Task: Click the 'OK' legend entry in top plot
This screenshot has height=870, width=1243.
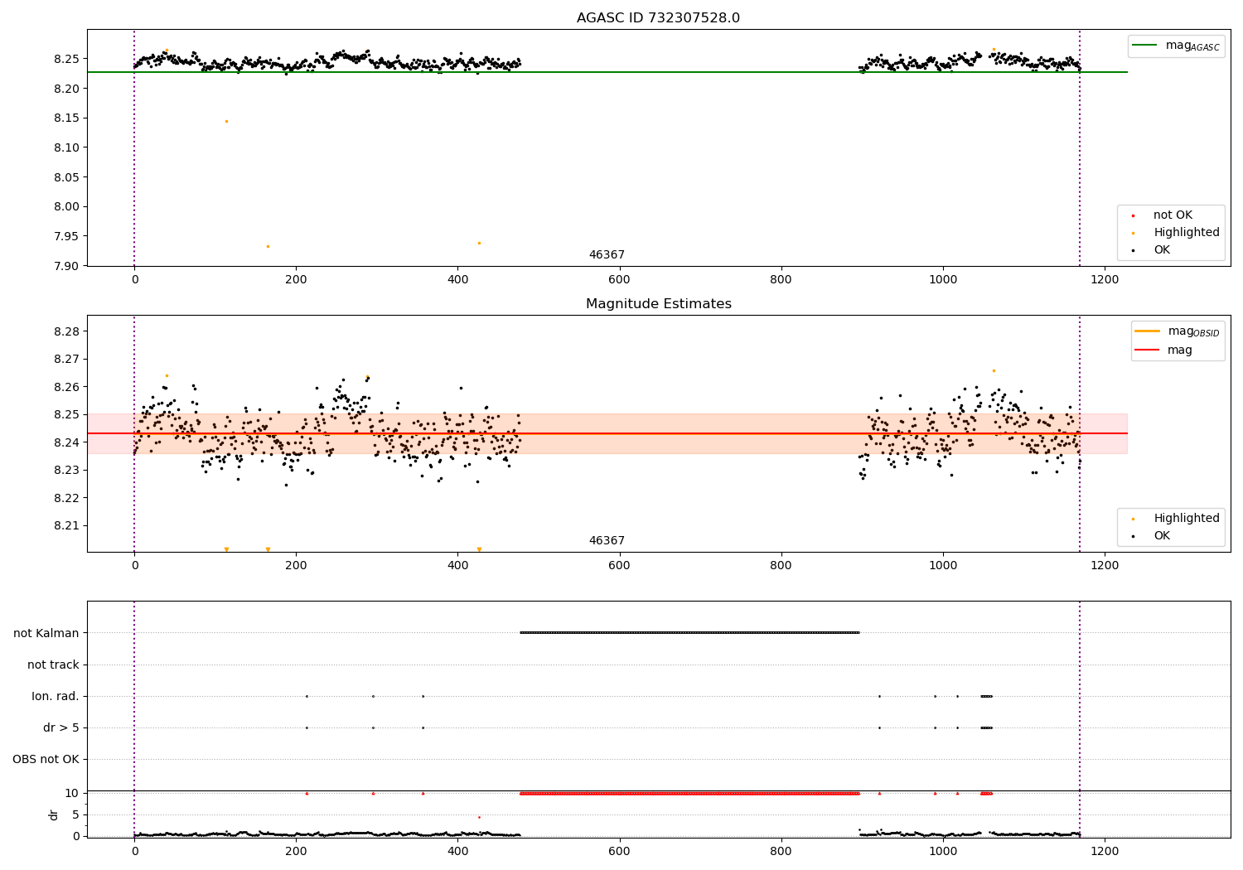Action: point(1152,250)
